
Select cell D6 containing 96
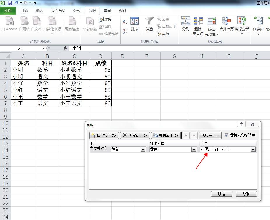tap(101, 96)
